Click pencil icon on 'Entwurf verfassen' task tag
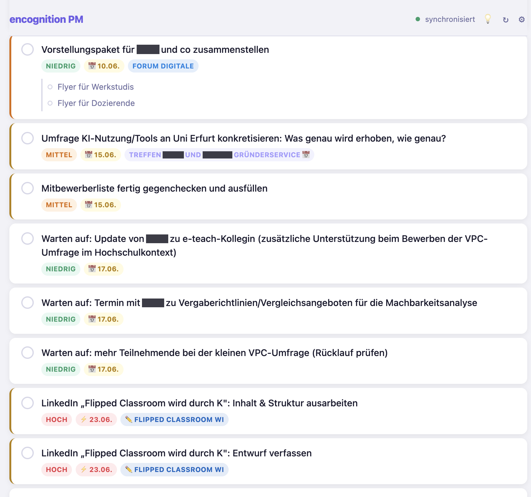 pyautogui.click(x=129, y=469)
